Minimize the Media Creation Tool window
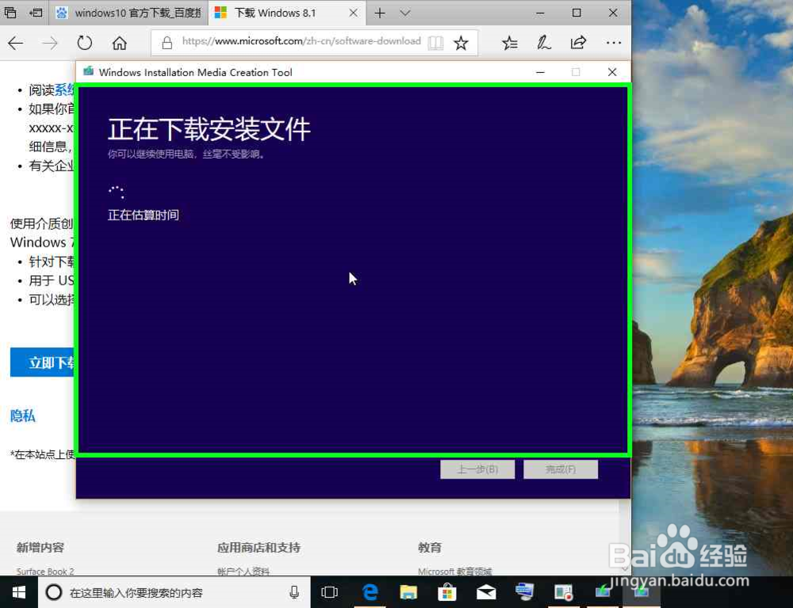Screen dimensions: 793x608 [x=540, y=72]
